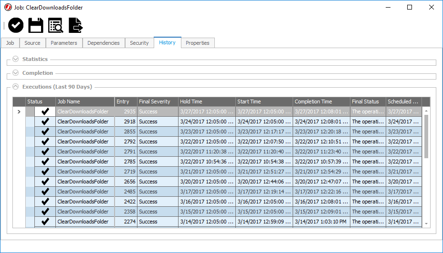Viewport: 443px width, 253px height.
Task: Sort by Status column header
Action: [x=41, y=101]
